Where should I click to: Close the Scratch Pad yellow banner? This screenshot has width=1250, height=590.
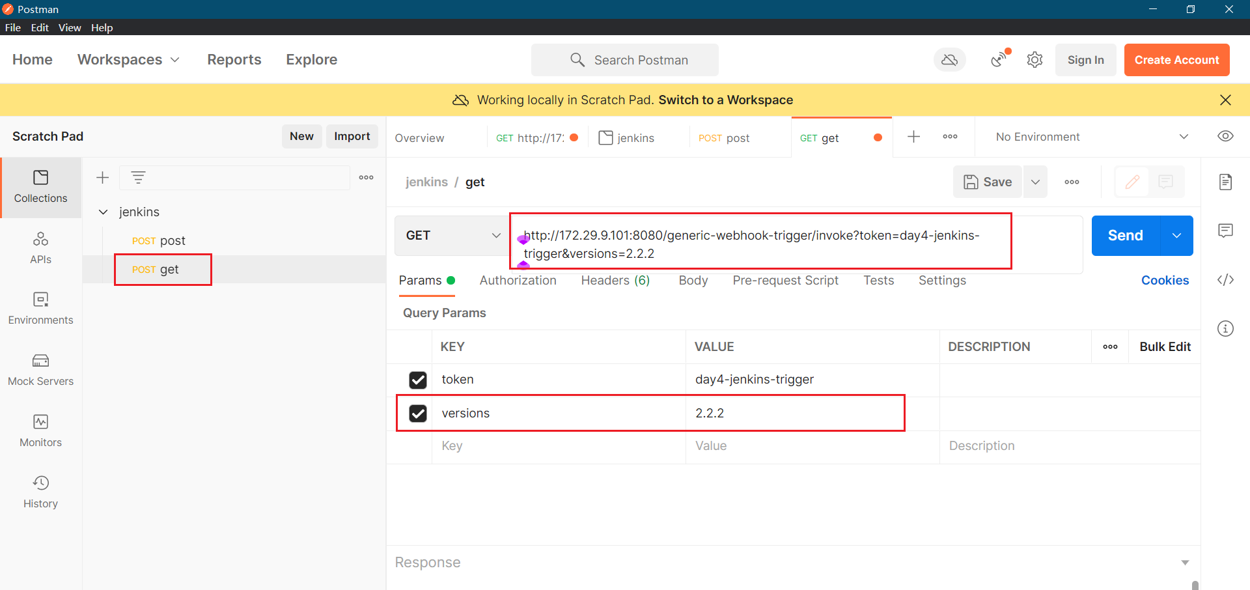coord(1225,100)
